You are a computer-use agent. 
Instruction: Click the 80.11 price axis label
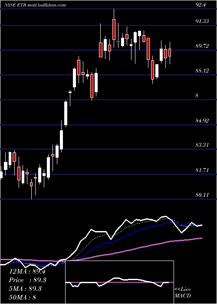click(x=202, y=195)
